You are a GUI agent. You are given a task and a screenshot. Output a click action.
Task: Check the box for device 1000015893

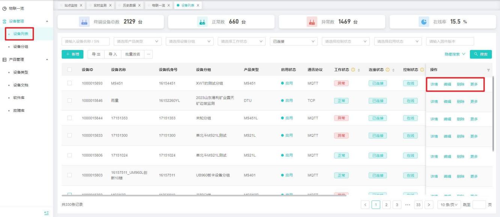[69, 83]
